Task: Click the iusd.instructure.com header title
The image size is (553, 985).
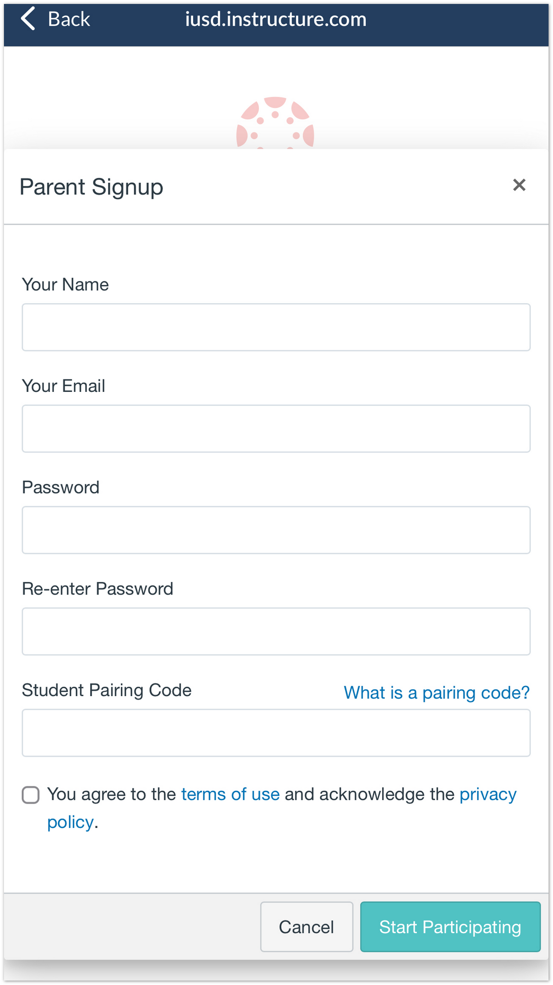Action: [x=276, y=19]
